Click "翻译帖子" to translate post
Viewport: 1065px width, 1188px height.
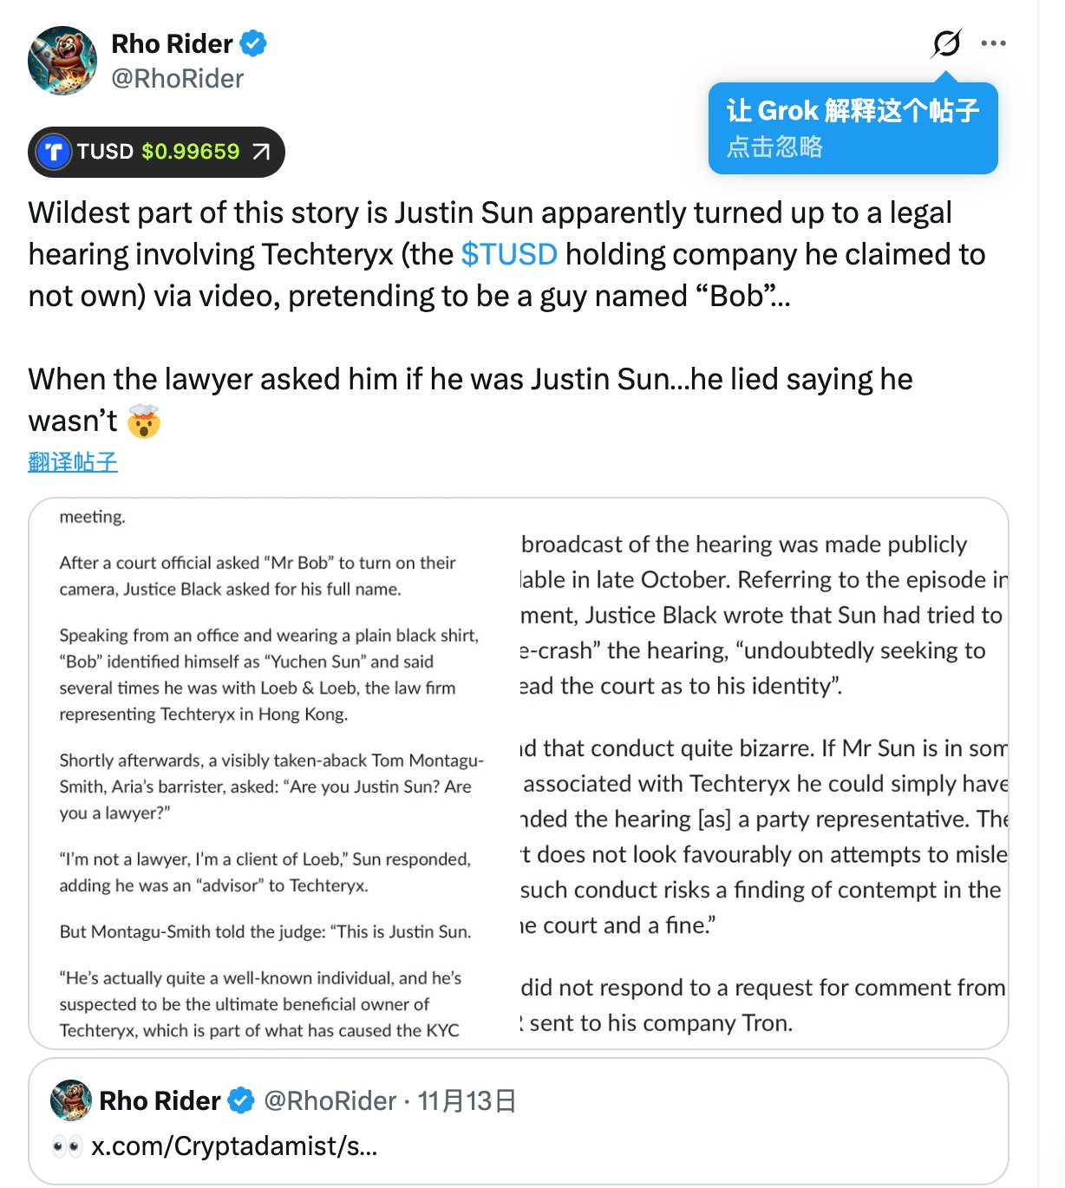click(x=73, y=461)
